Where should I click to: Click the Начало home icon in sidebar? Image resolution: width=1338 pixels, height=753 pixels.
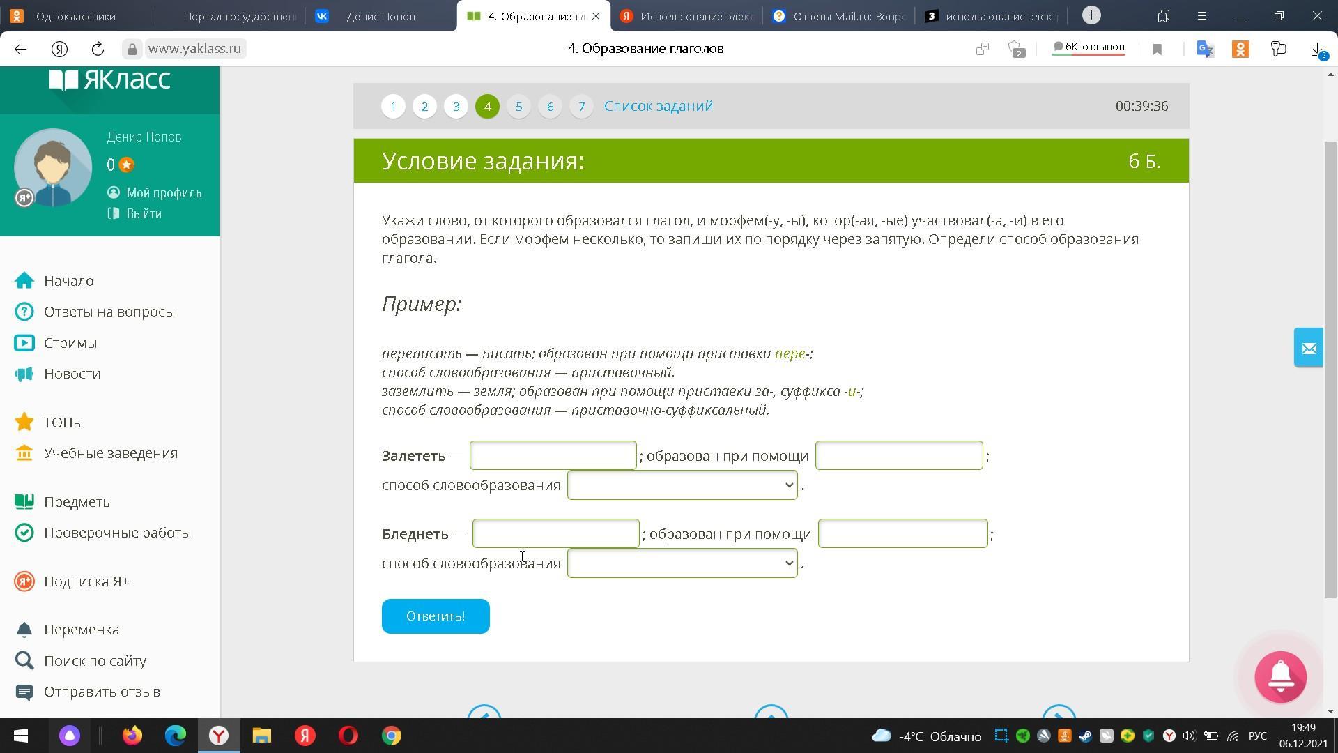[x=24, y=281]
